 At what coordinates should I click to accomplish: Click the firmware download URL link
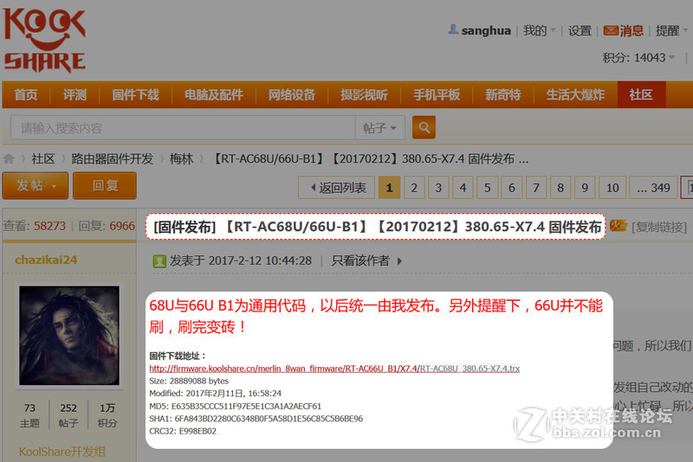point(334,369)
